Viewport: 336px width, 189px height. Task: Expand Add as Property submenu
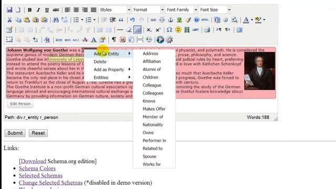tap(109, 70)
